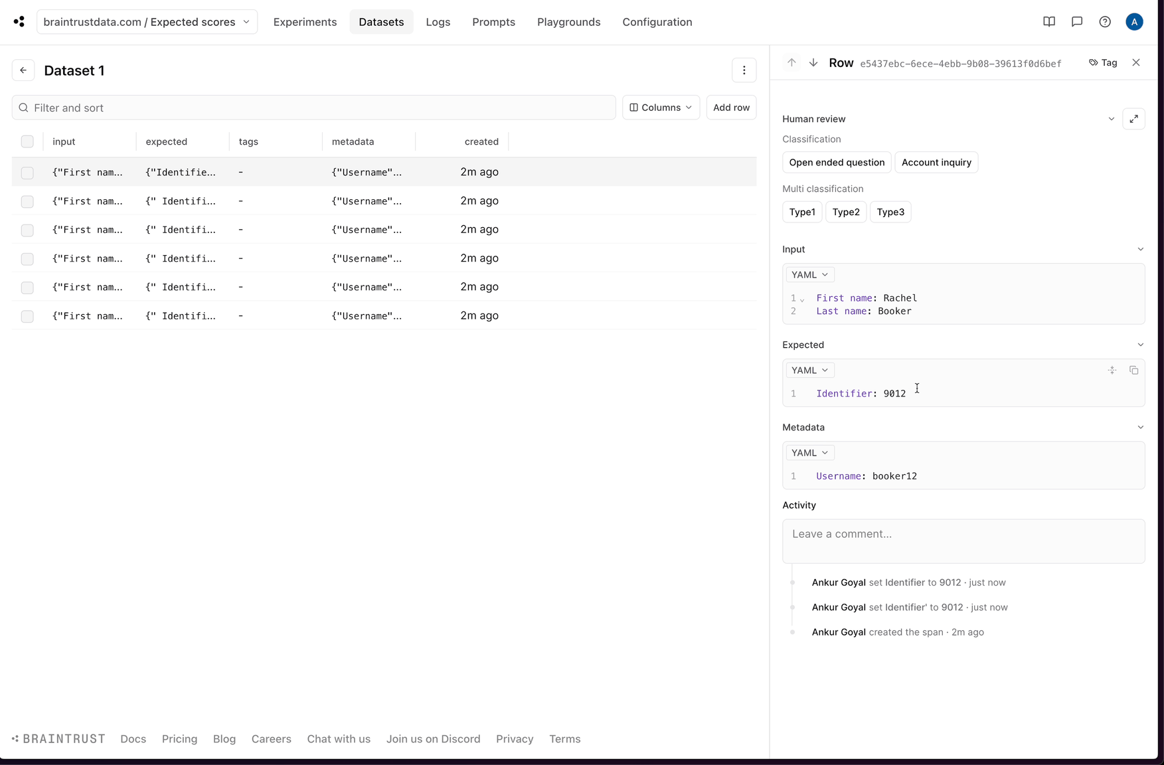Open the documentation book icon

1048,22
